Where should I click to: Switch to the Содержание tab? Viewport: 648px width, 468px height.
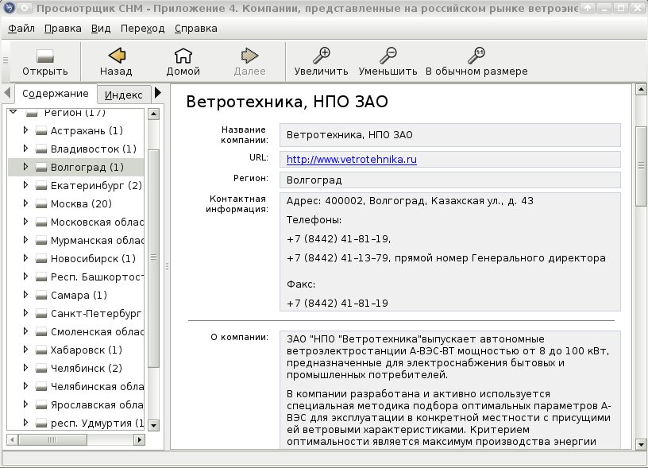click(x=56, y=94)
